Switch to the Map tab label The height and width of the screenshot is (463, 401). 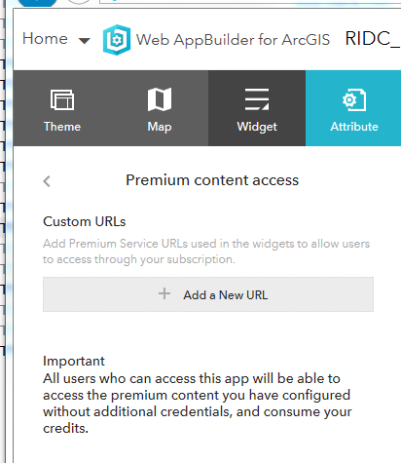(160, 127)
